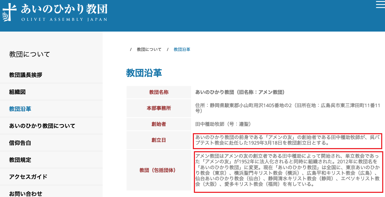Open 教団議長挨拶 in sidebar
This screenshot has width=385, height=197.
pos(26,75)
